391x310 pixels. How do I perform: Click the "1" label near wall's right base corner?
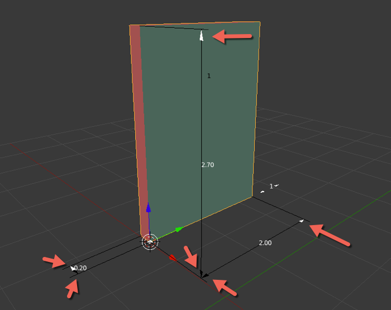coord(271,187)
